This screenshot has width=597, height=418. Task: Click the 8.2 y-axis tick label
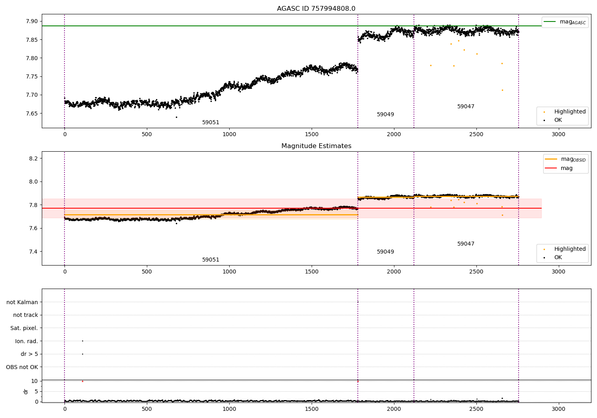pyautogui.click(x=33, y=158)
